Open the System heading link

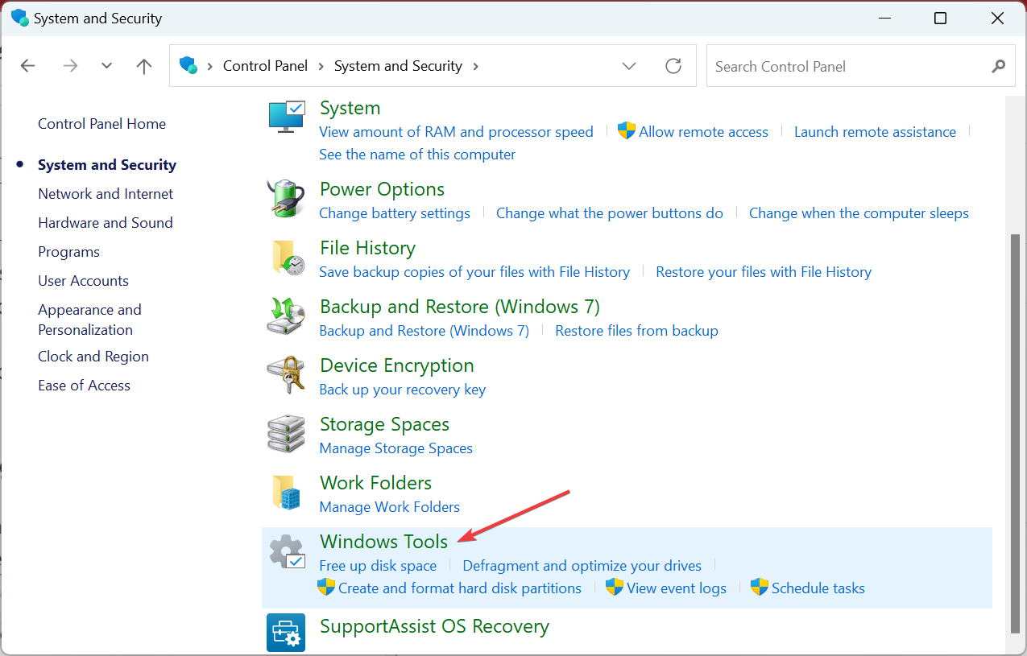point(350,108)
